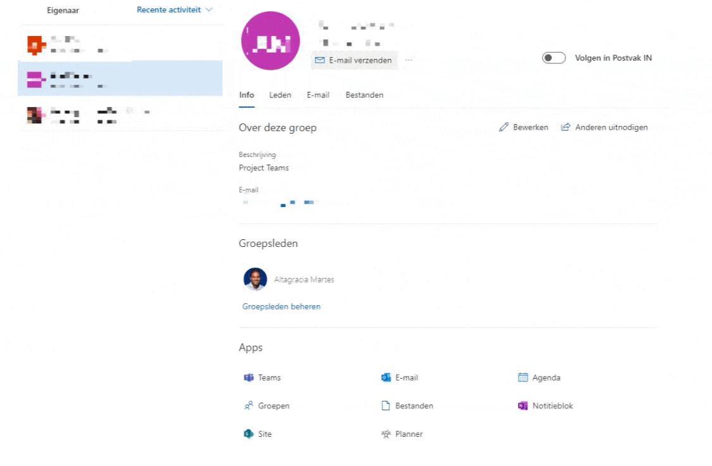Viewport: 712px width, 466px height.
Task: Select the Info tab
Action: coord(246,94)
